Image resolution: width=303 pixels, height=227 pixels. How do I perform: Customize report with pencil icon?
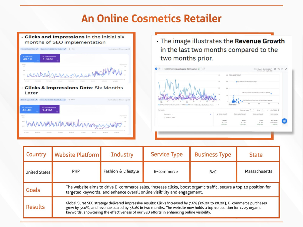(286, 69)
